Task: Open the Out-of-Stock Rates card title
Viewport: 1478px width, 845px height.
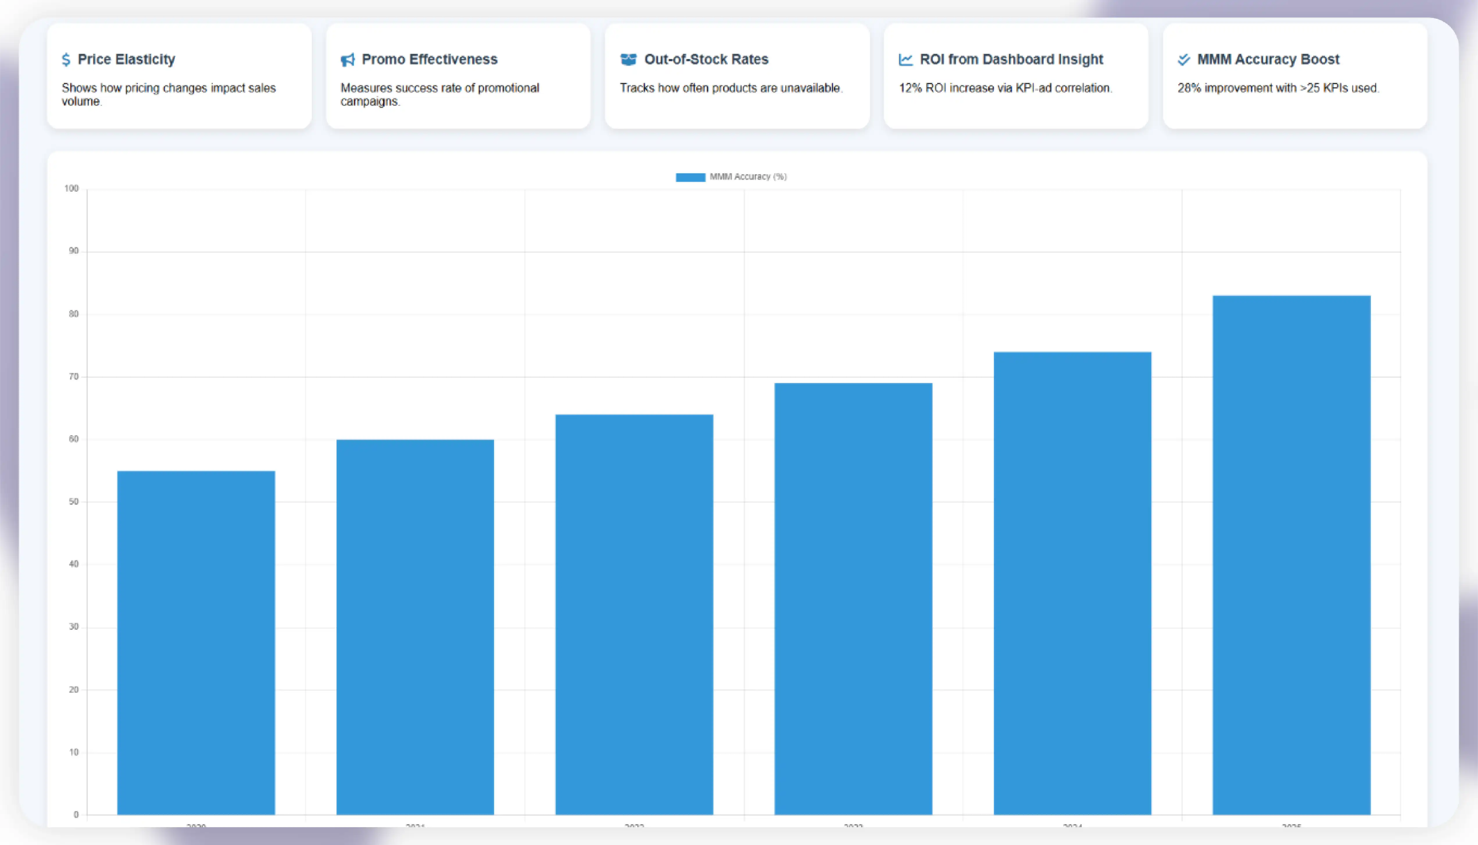Action: tap(706, 59)
